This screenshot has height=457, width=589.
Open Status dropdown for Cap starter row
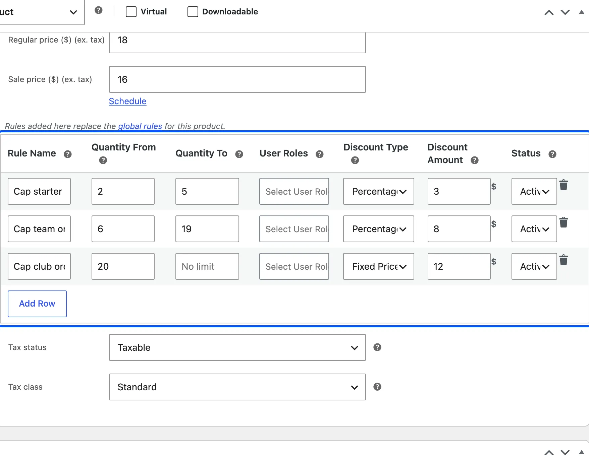pyautogui.click(x=534, y=191)
